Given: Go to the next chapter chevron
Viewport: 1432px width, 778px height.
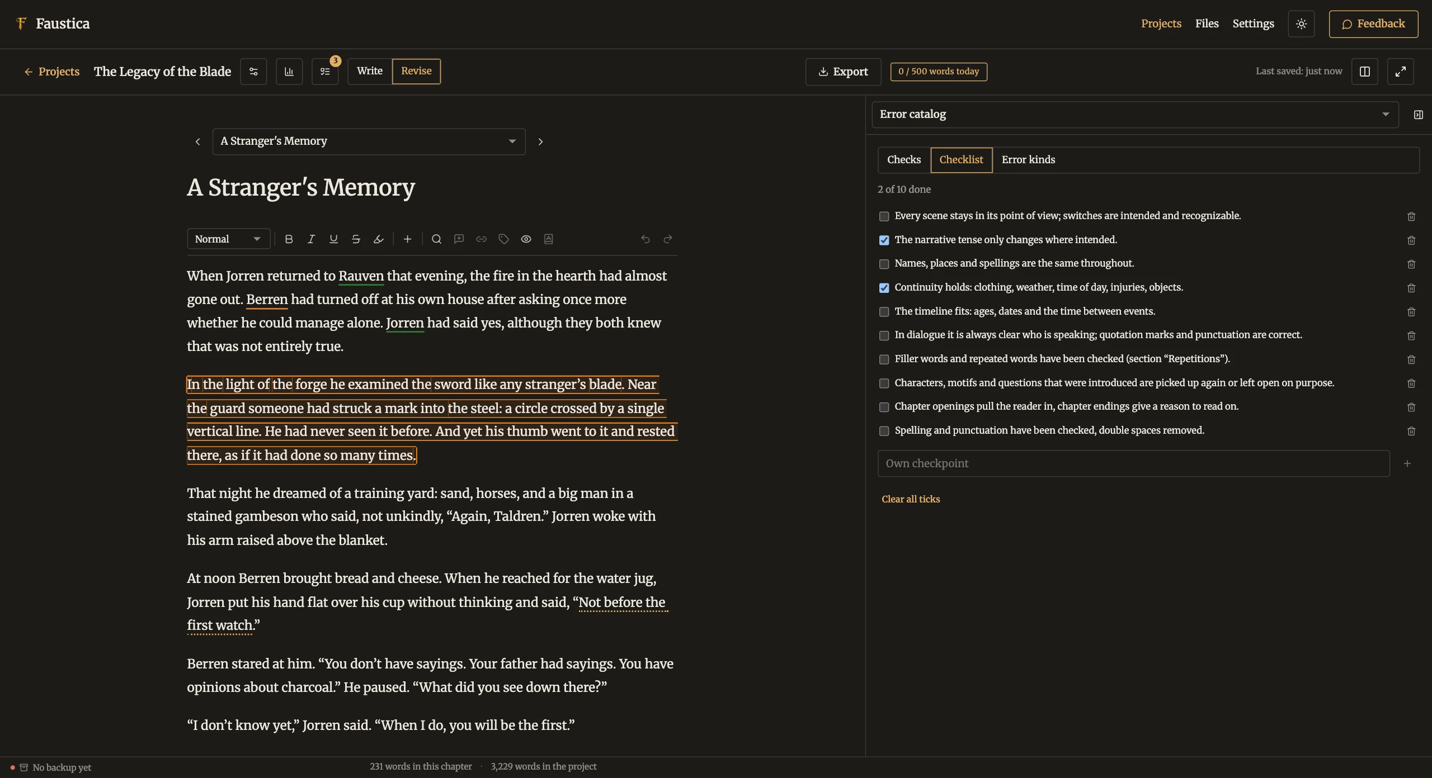Looking at the screenshot, I should pos(540,142).
